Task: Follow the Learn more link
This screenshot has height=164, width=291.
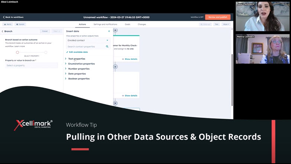Action: point(20,46)
